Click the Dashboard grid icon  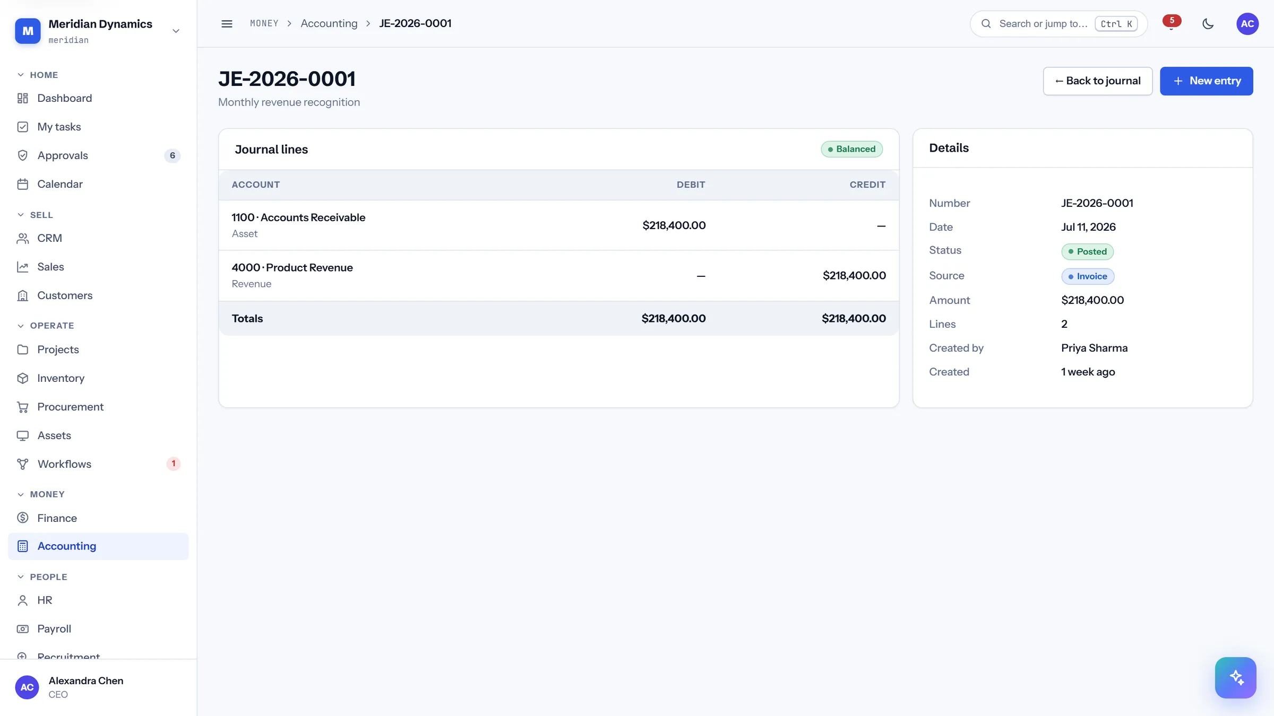(x=22, y=98)
